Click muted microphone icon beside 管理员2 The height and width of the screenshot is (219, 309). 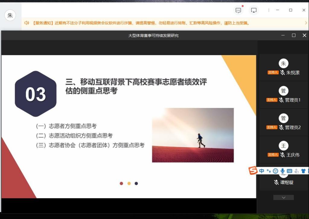281,127
